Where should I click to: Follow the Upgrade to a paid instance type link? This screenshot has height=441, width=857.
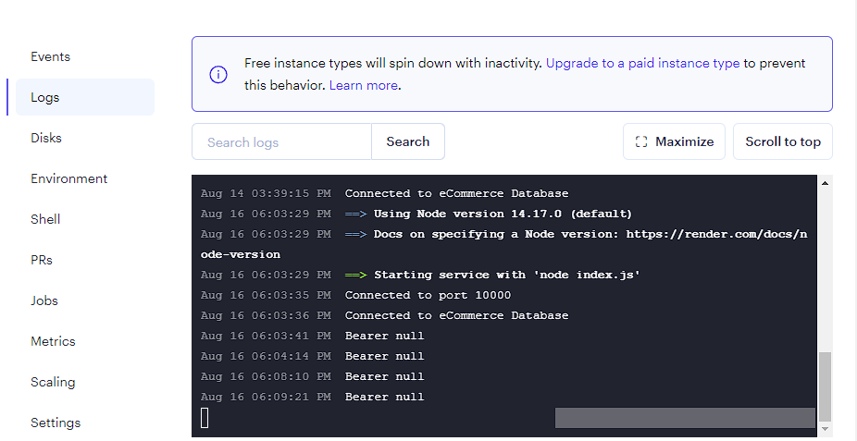(x=642, y=63)
